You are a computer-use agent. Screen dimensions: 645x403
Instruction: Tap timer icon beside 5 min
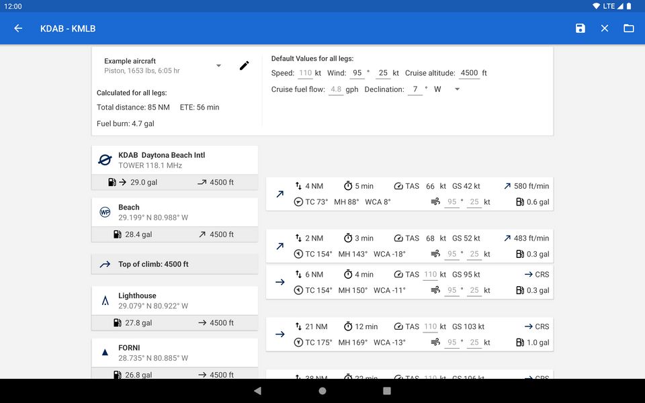[x=348, y=186]
